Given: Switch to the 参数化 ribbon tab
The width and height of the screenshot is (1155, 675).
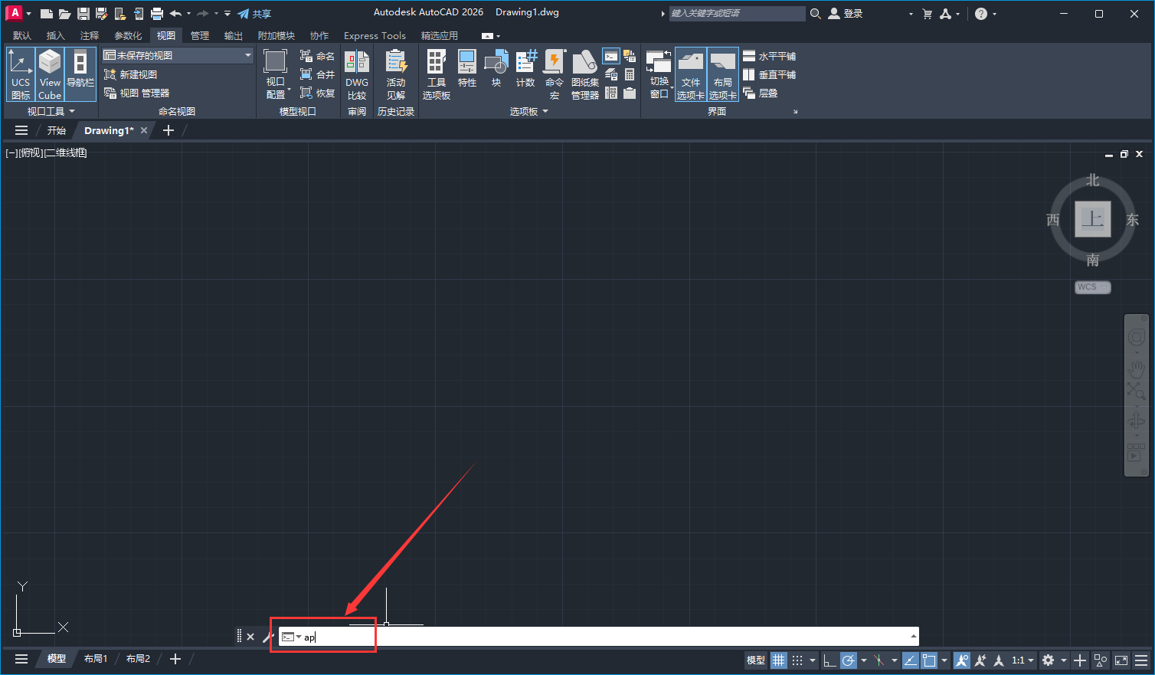Looking at the screenshot, I should [128, 35].
